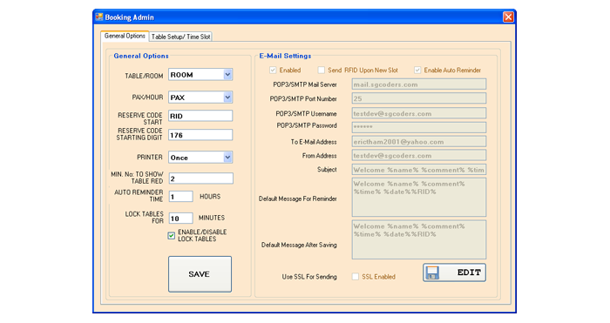Click the Subject field
Screen dimensions: 610x323
click(x=419, y=170)
